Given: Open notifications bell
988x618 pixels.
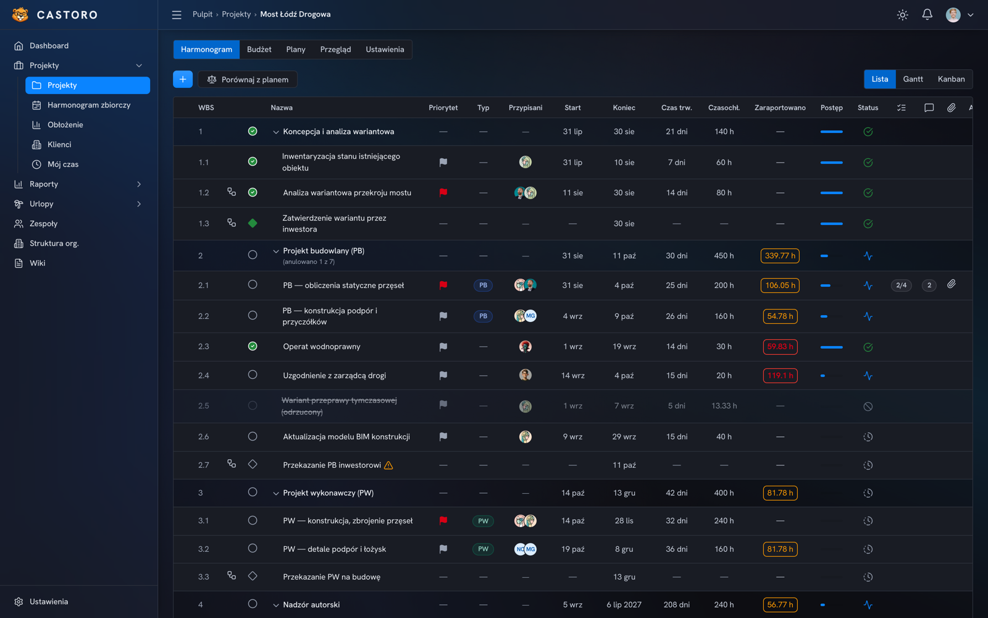Looking at the screenshot, I should pos(927,15).
